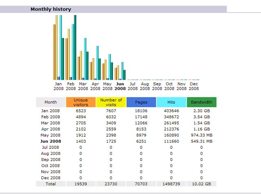The height and width of the screenshot is (195, 261).
Task: Click number of visits value 6032
Action: click(111, 117)
